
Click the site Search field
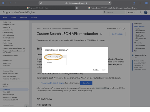click(x=114, y=12)
